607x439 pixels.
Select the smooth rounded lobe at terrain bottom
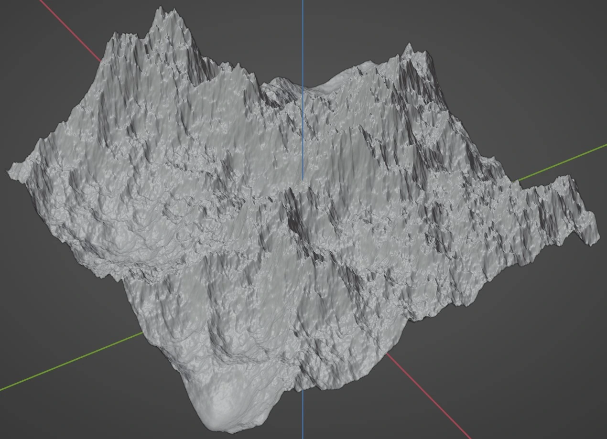coord(224,406)
